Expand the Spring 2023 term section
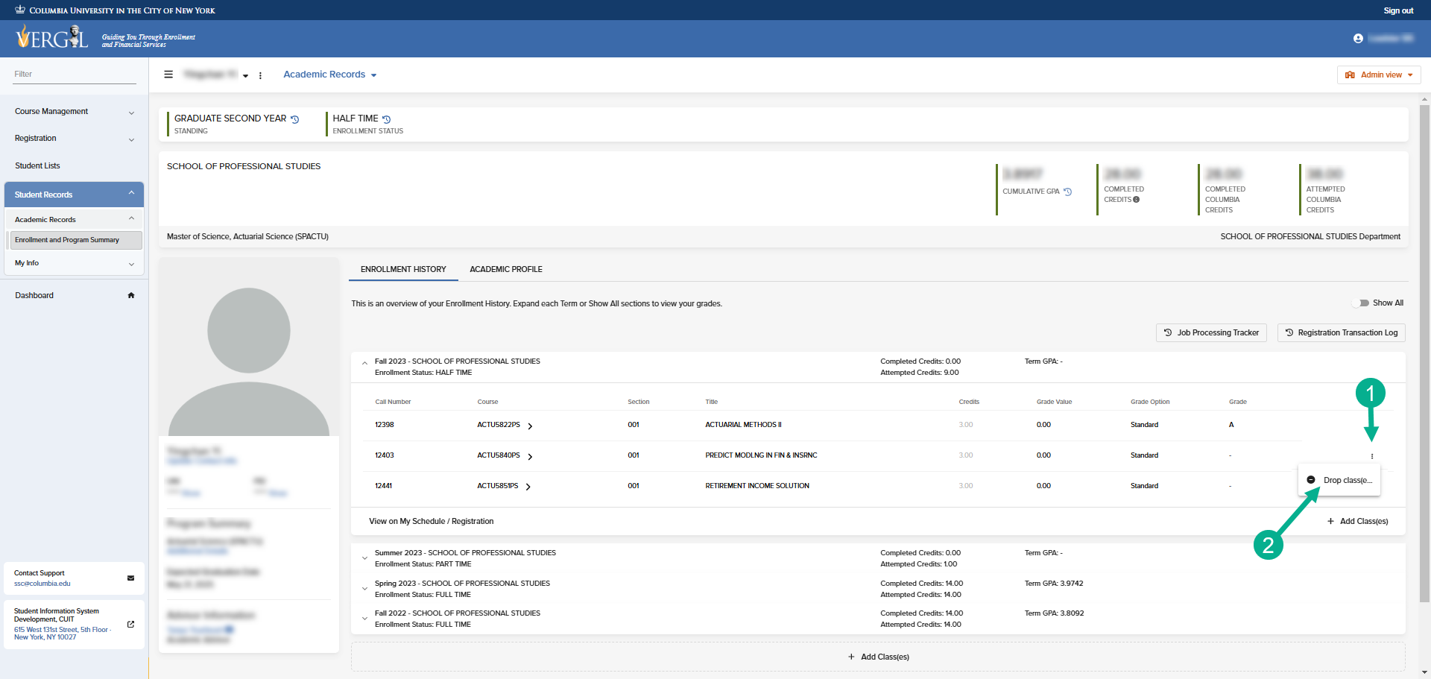 click(364, 589)
